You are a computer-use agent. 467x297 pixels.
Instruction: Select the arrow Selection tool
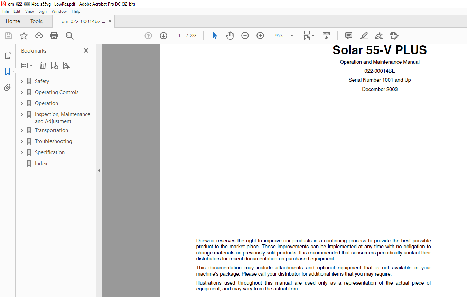pos(215,36)
